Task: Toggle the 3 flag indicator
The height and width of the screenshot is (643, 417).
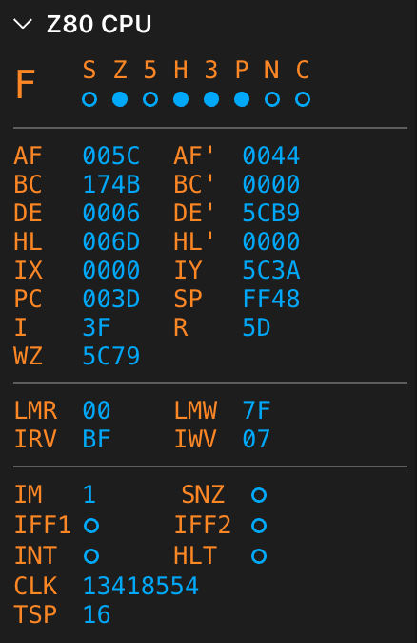Action: pyautogui.click(x=211, y=99)
